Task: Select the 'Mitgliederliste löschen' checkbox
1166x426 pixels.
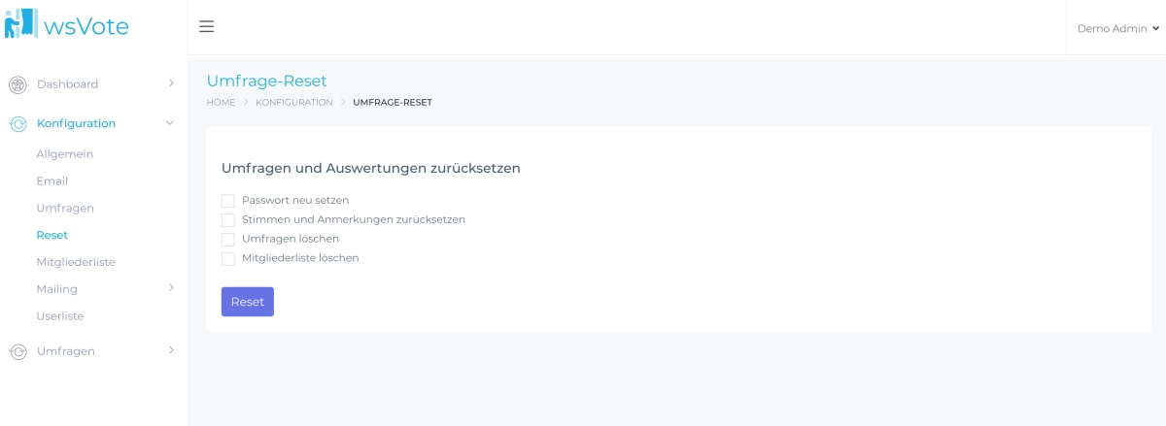Action: tap(228, 258)
